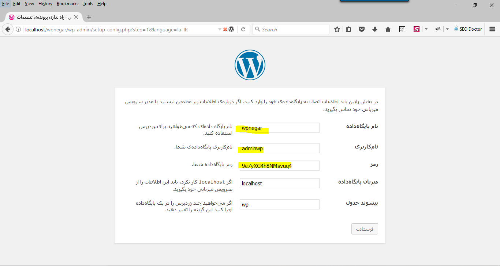Open the Edit menu
This screenshot has width=500, height=266.
pyautogui.click(x=17, y=4)
